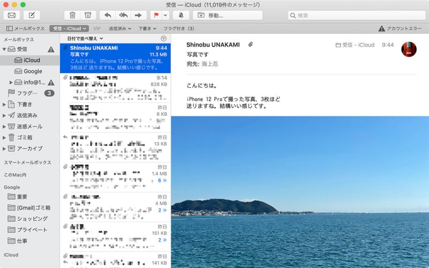Viewport: 429px width, 268px height.
Task: Reply all using double-arrow icon
Action: (x=123, y=16)
